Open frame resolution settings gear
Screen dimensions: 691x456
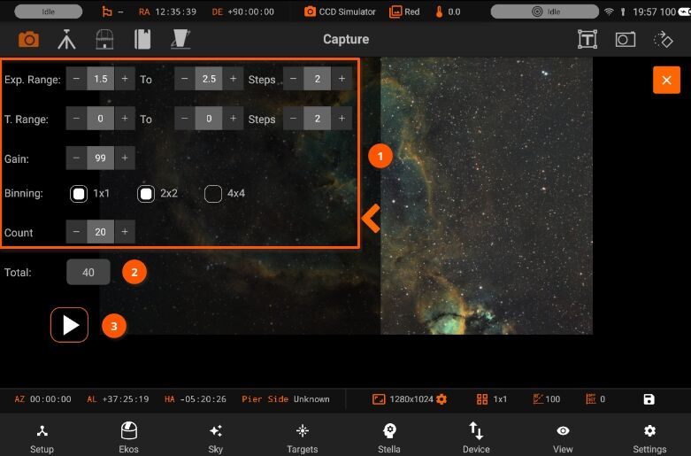point(441,399)
